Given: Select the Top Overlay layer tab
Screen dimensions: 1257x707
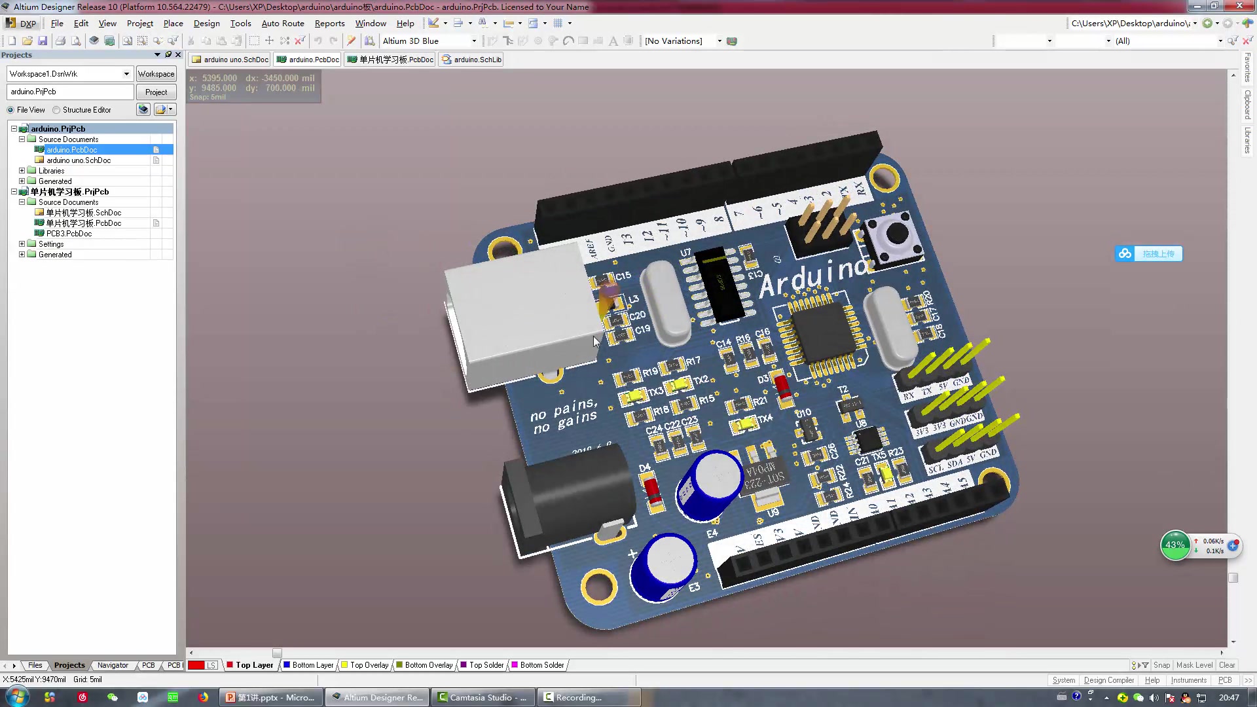Looking at the screenshot, I should tap(365, 665).
